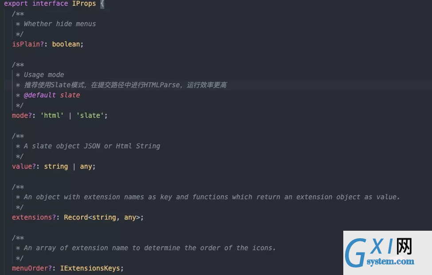Screen dimensions: 432x275
Task: Click the comment 'Whether hide menus'
Action: (x=60, y=24)
